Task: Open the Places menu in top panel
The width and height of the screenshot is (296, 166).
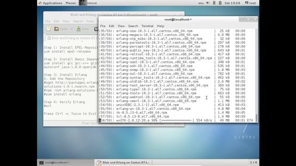Action: click(71, 3)
